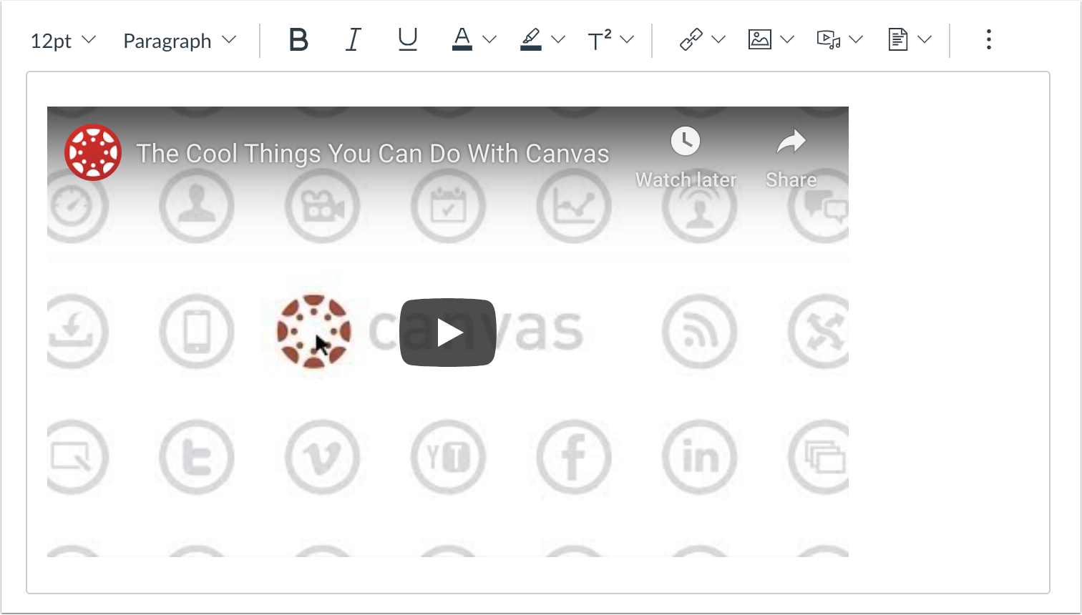Image resolution: width=1082 pixels, height=615 pixels.
Task: Play the embedded YouTube video
Action: [448, 333]
